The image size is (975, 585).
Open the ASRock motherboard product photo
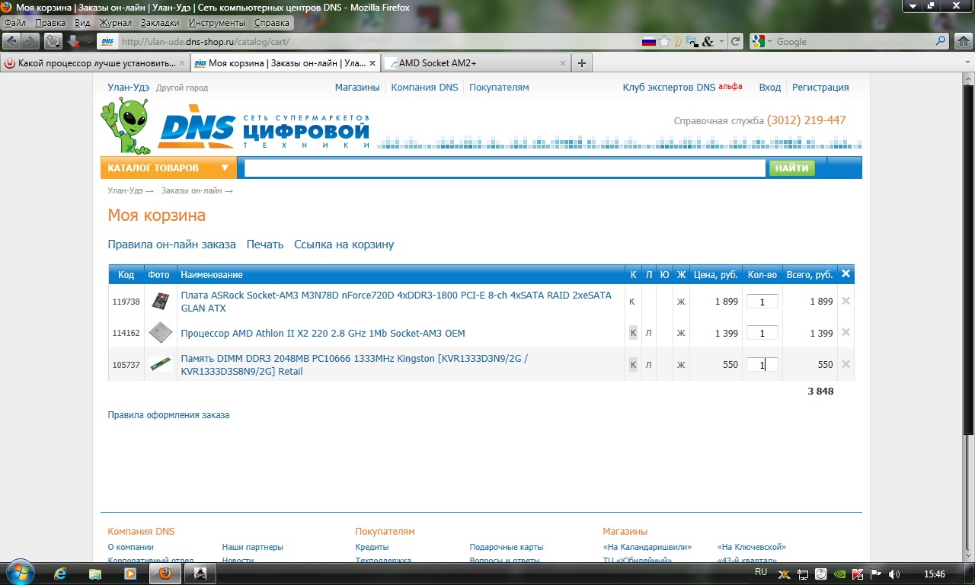(159, 301)
